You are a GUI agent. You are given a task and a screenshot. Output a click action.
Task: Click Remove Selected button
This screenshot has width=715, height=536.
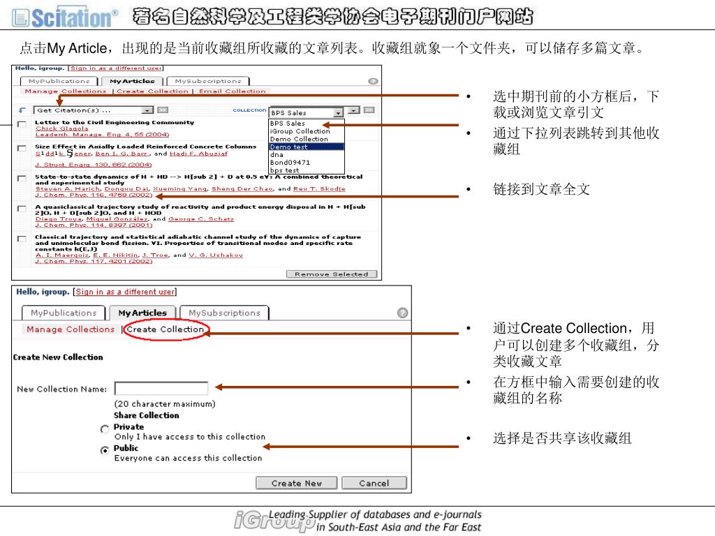point(332,274)
